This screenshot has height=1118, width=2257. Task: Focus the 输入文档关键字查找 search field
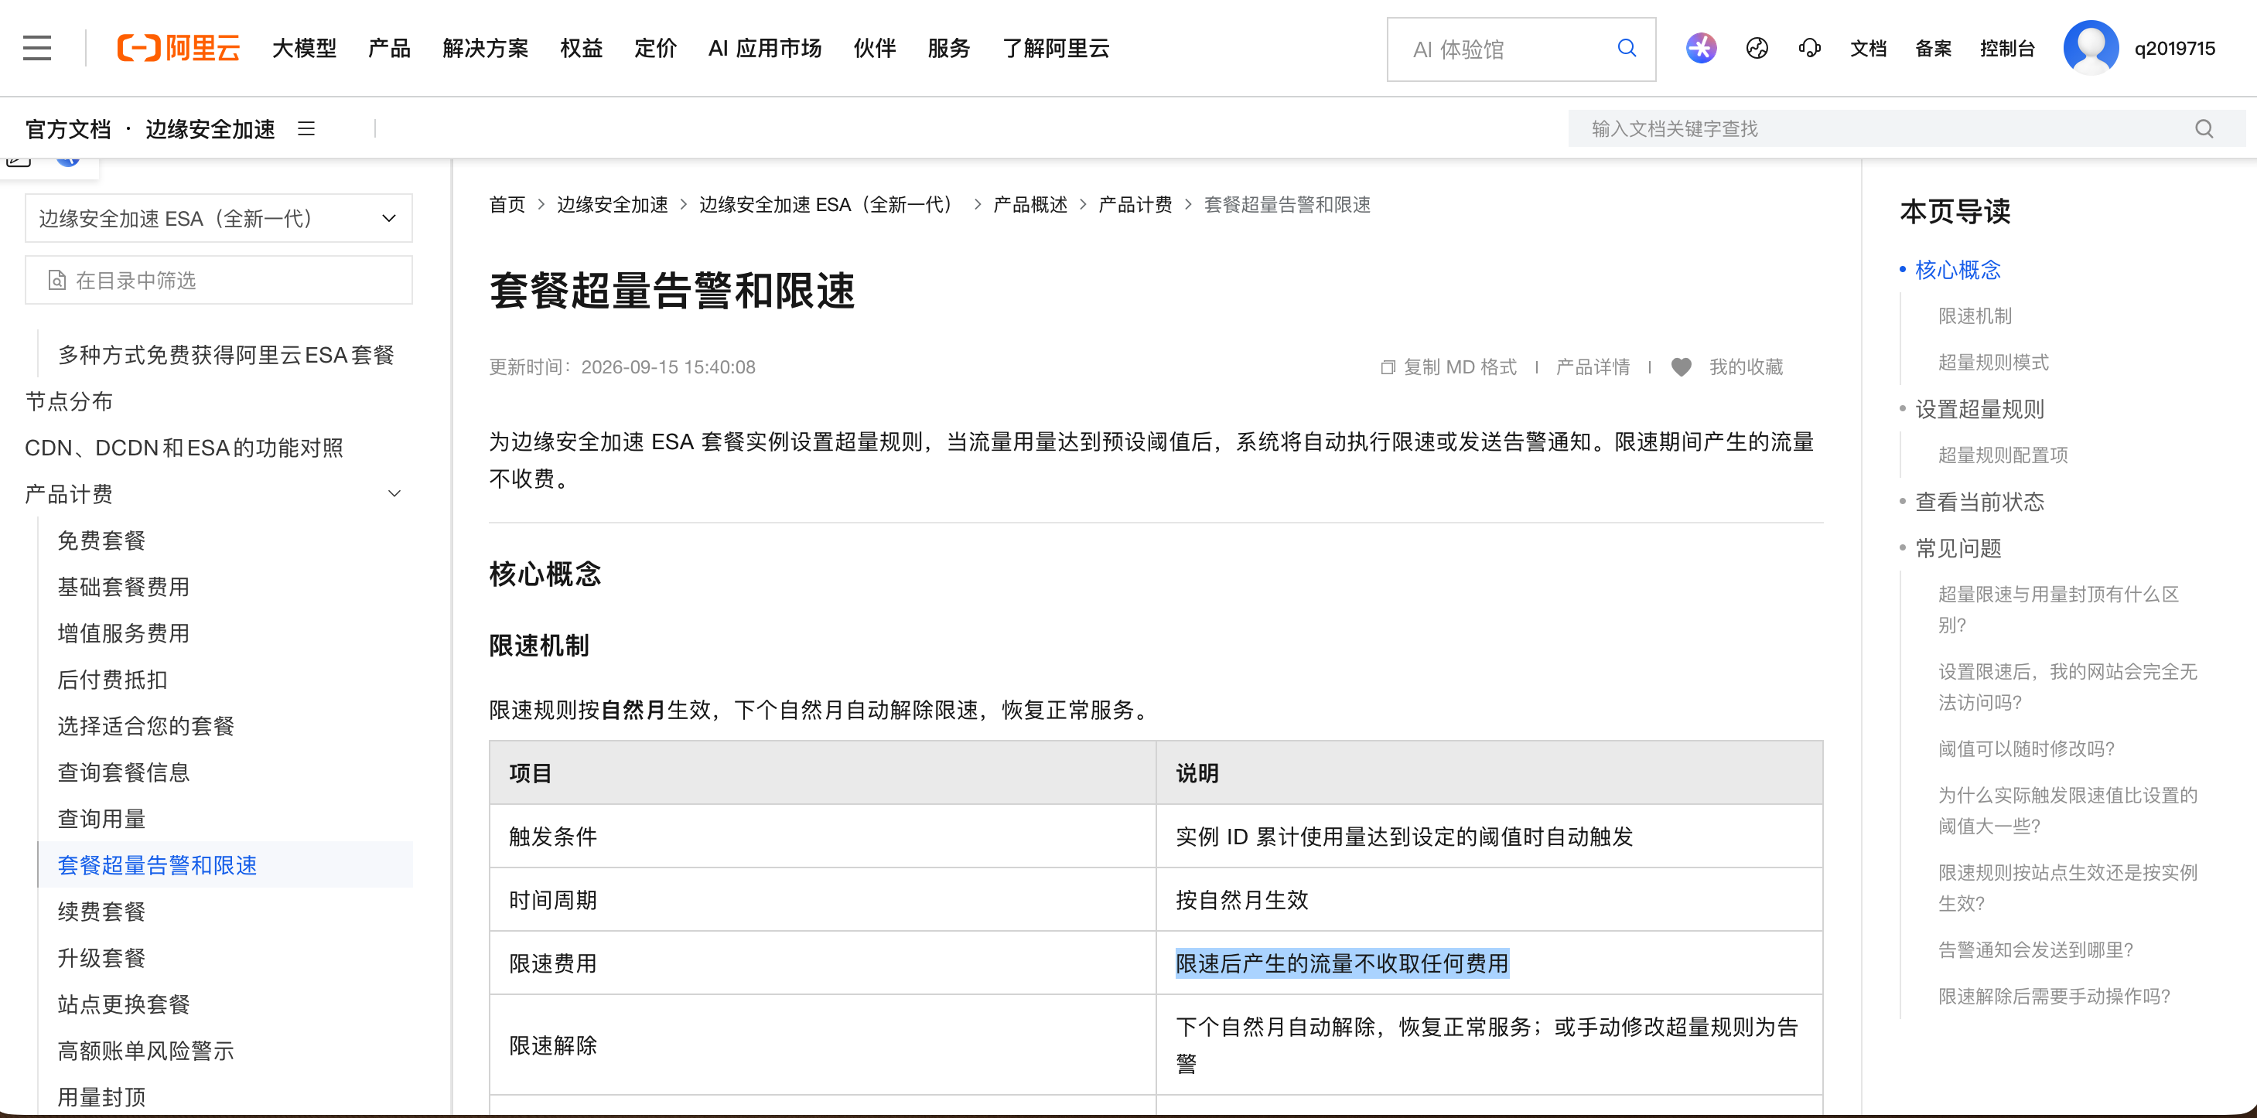coord(1907,128)
